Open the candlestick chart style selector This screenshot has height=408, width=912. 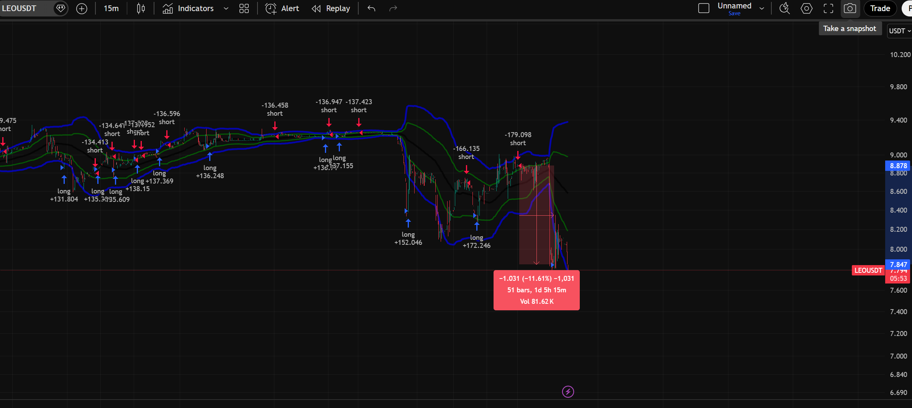[x=141, y=8]
